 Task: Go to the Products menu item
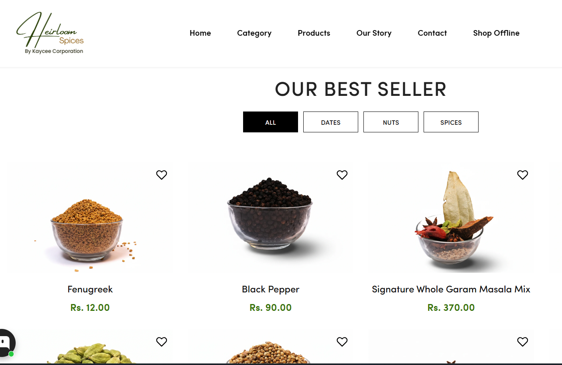click(x=314, y=33)
